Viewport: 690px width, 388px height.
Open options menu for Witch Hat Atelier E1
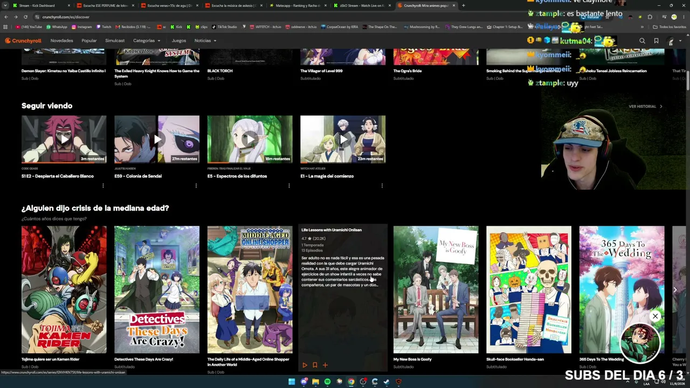(382, 185)
